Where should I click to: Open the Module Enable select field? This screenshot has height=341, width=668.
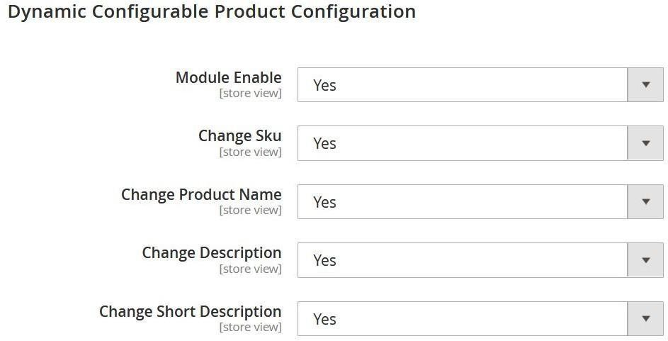(480, 85)
